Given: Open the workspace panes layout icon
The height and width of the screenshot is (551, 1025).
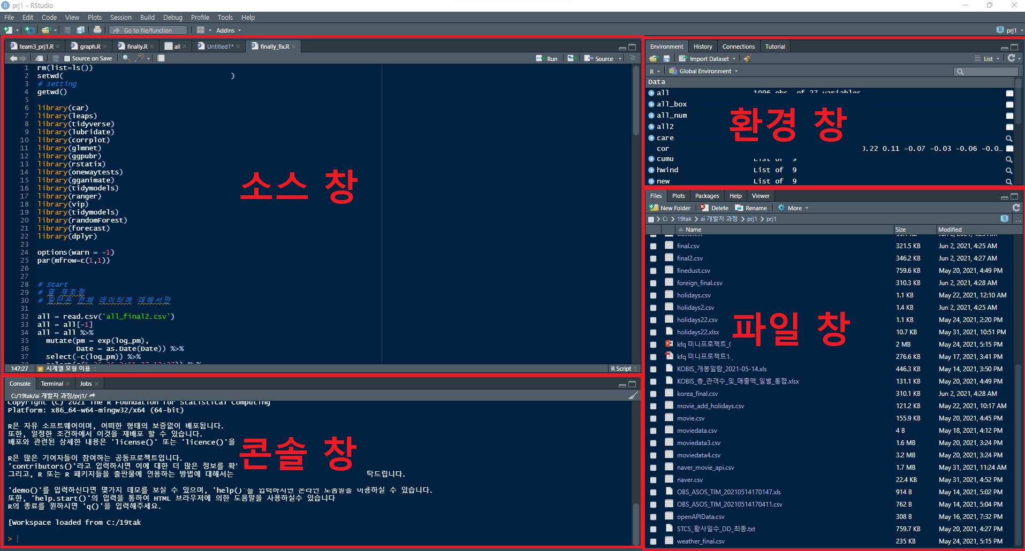Looking at the screenshot, I should coord(201,30).
